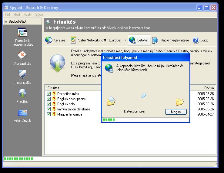Click the 2005-04-27 date cell
This screenshot has width=224, height=173.
[206, 114]
